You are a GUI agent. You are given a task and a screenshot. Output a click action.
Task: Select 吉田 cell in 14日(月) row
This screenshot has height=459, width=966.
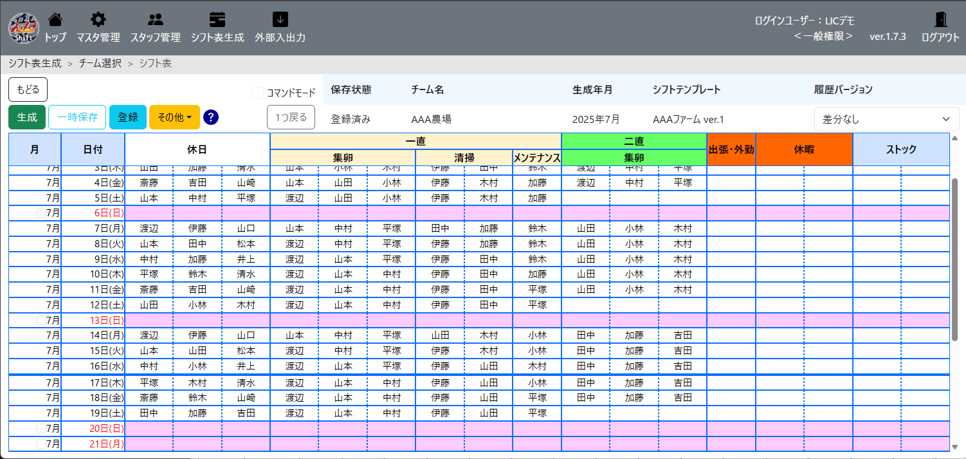pos(682,335)
